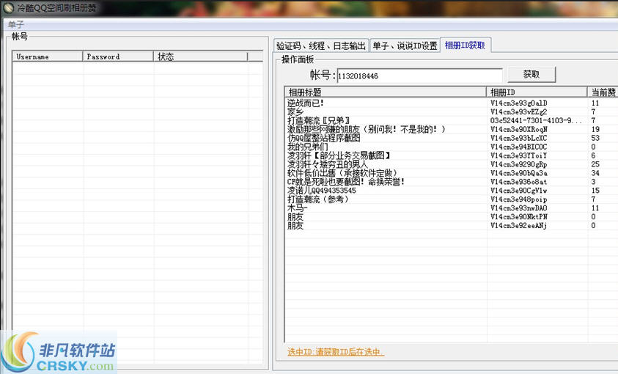Image resolution: width=618 pixels, height=374 pixels.
Task: Click album ID V14cn3e948poip
Action: tap(519, 199)
